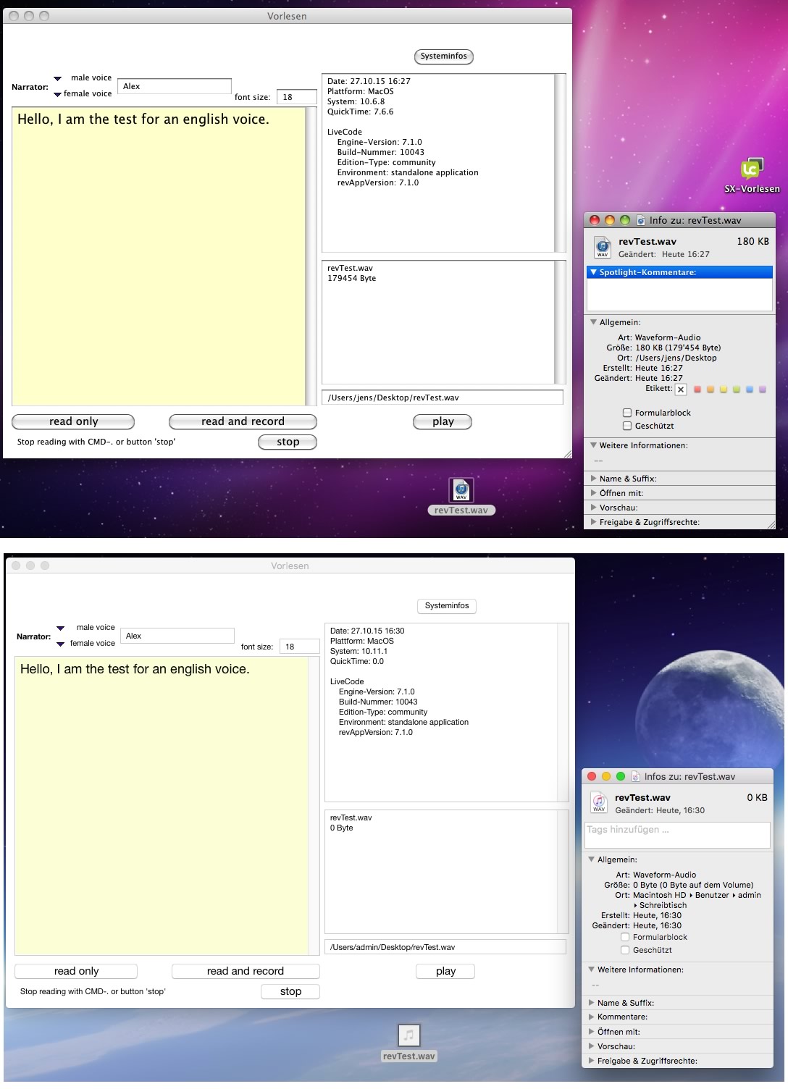
Task: Tick Formularblock in the 180 KB info window
Action: (627, 413)
